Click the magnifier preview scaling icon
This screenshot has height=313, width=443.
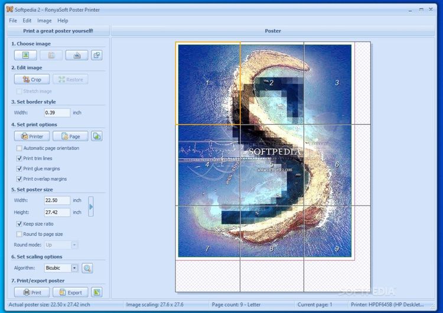click(87, 268)
